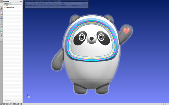The height and width of the screenshot is (105, 169).
Task: Open the Internet Explorer sidebar icon
Action: [1, 19]
